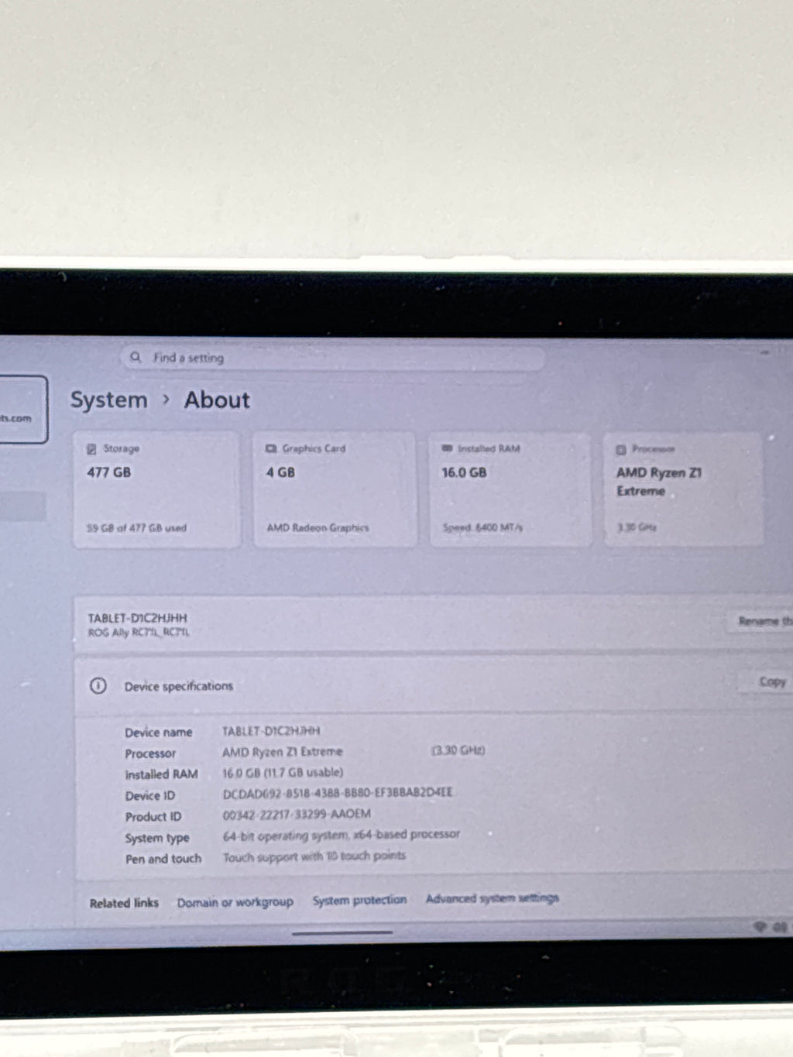Click the ROG Ally RC71L model text
The width and height of the screenshot is (793, 1057).
click(139, 633)
